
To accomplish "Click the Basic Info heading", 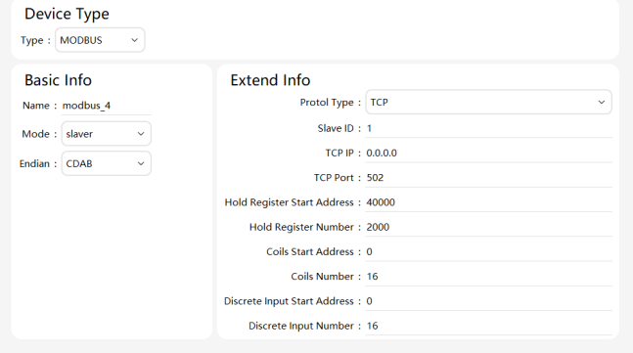I will (x=58, y=80).
